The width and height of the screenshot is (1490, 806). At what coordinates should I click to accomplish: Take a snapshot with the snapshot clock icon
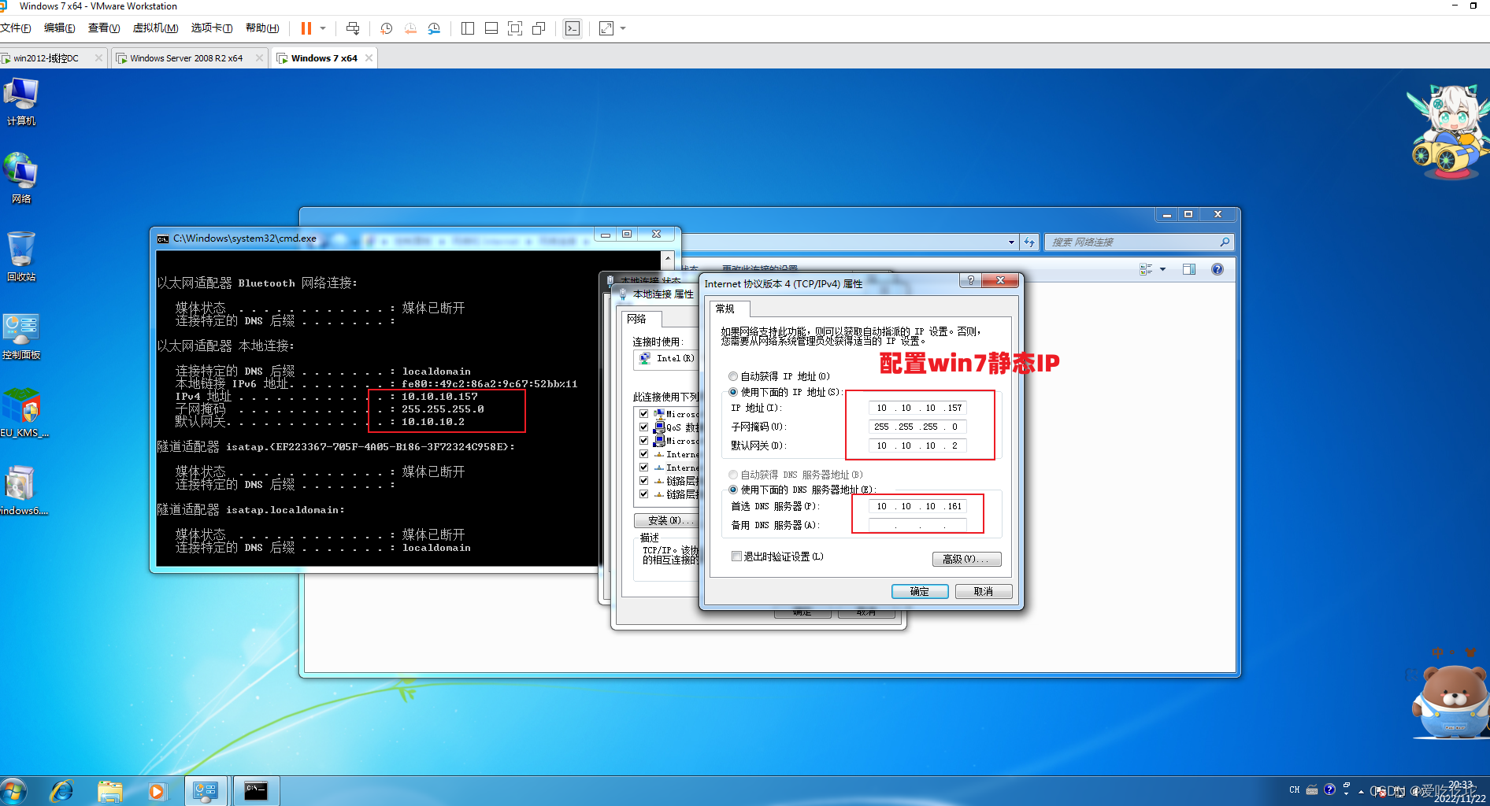[386, 28]
